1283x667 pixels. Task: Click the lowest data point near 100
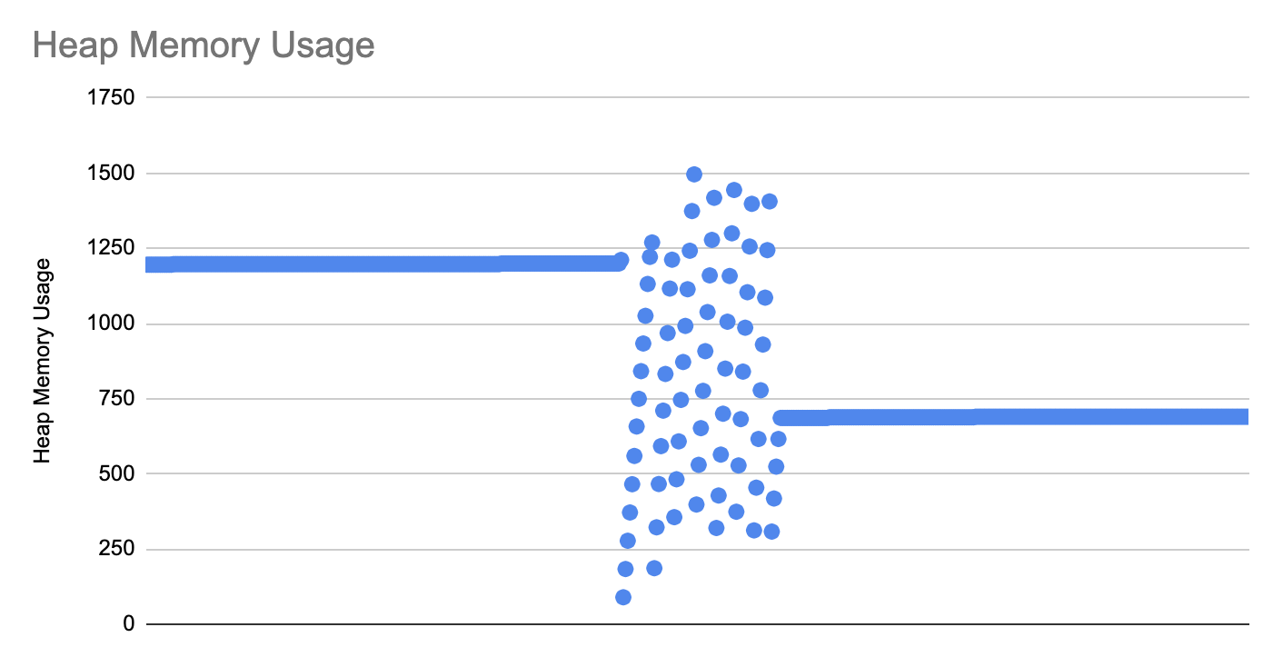[x=623, y=597]
